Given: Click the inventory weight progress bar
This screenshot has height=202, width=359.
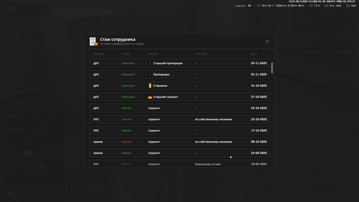Looking at the screenshot, I should click(28, 195).
